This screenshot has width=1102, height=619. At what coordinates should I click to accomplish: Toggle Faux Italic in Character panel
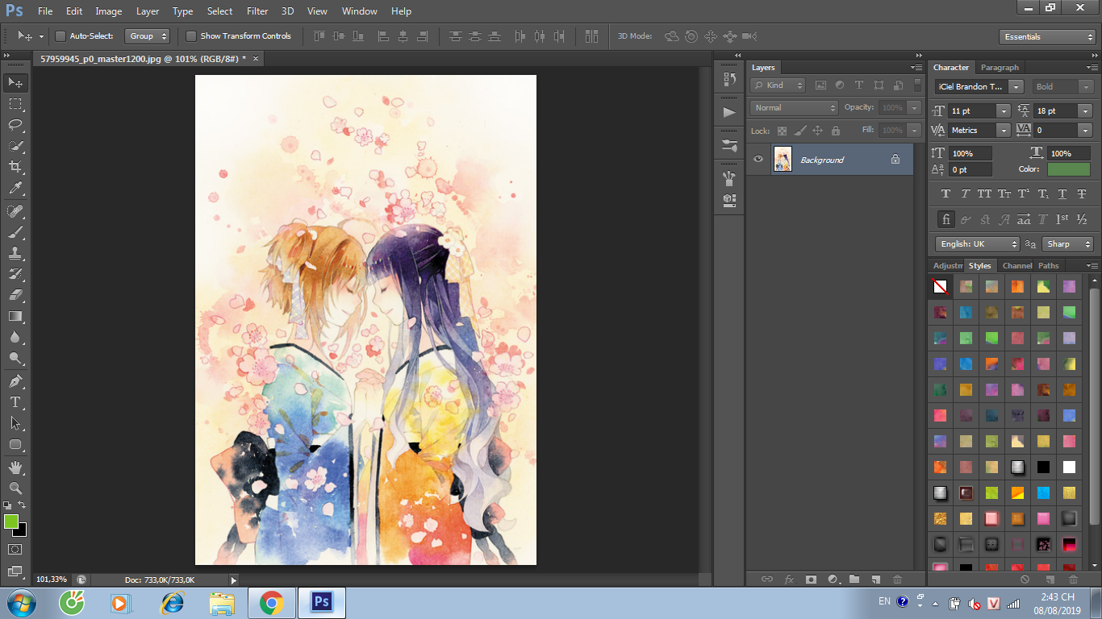(966, 193)
